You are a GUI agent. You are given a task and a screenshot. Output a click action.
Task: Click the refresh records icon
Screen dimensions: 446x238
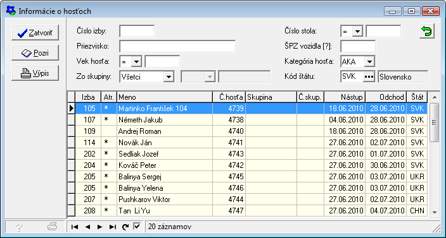click(x=125, y=227)
